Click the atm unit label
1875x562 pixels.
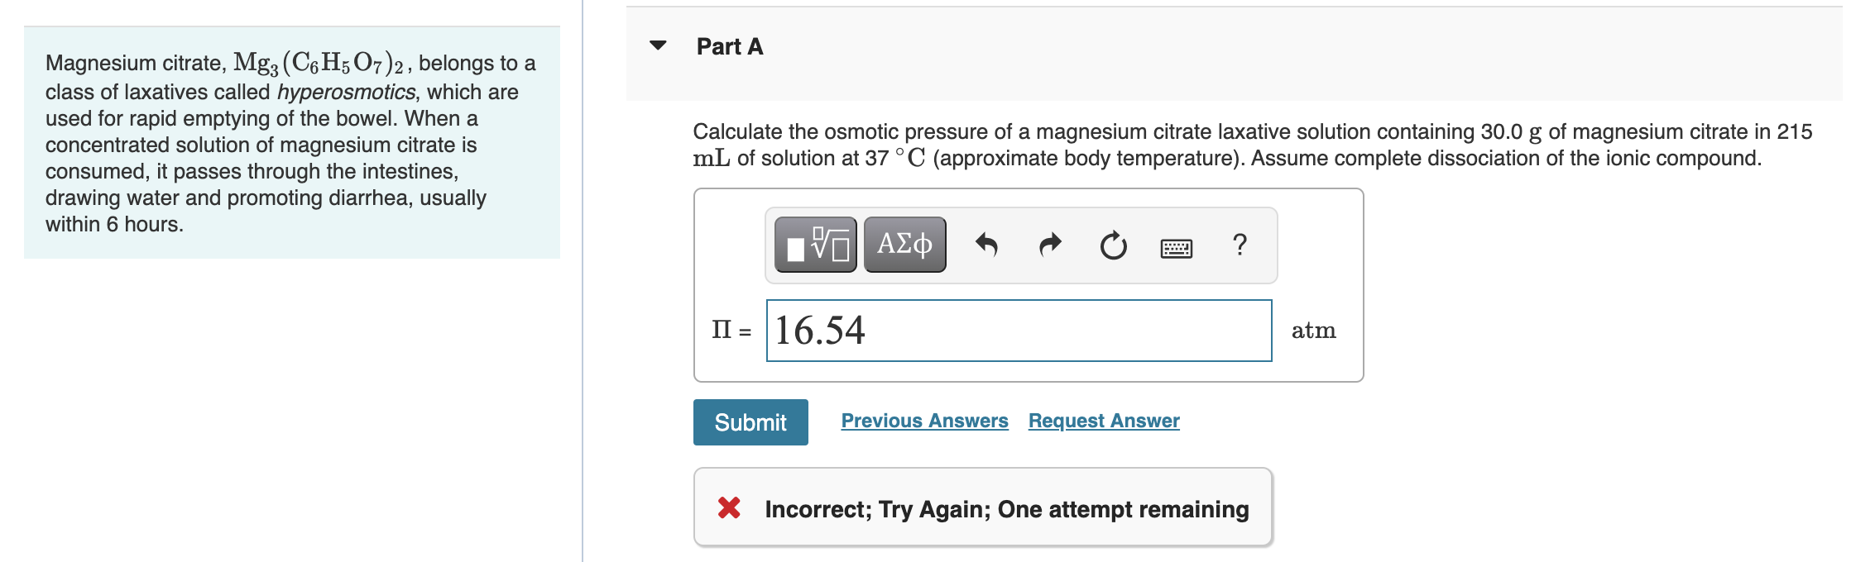point(1316,330)
